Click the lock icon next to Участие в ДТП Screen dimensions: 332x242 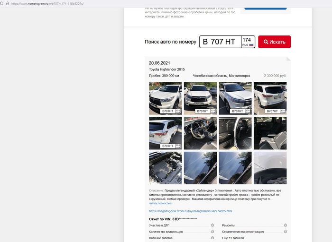(212, 225)
